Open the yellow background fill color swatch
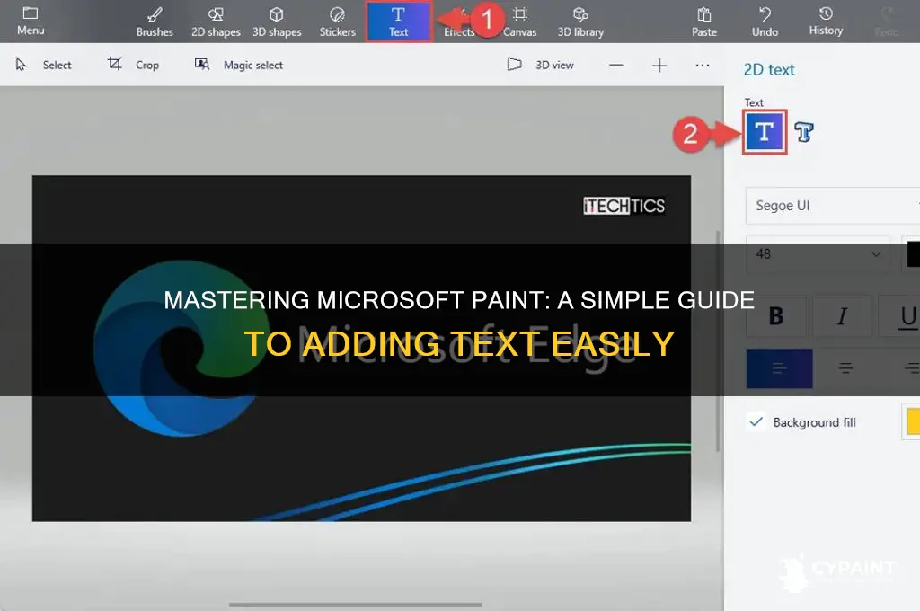The height and width of the screenshot is (611, 920). 911,421
